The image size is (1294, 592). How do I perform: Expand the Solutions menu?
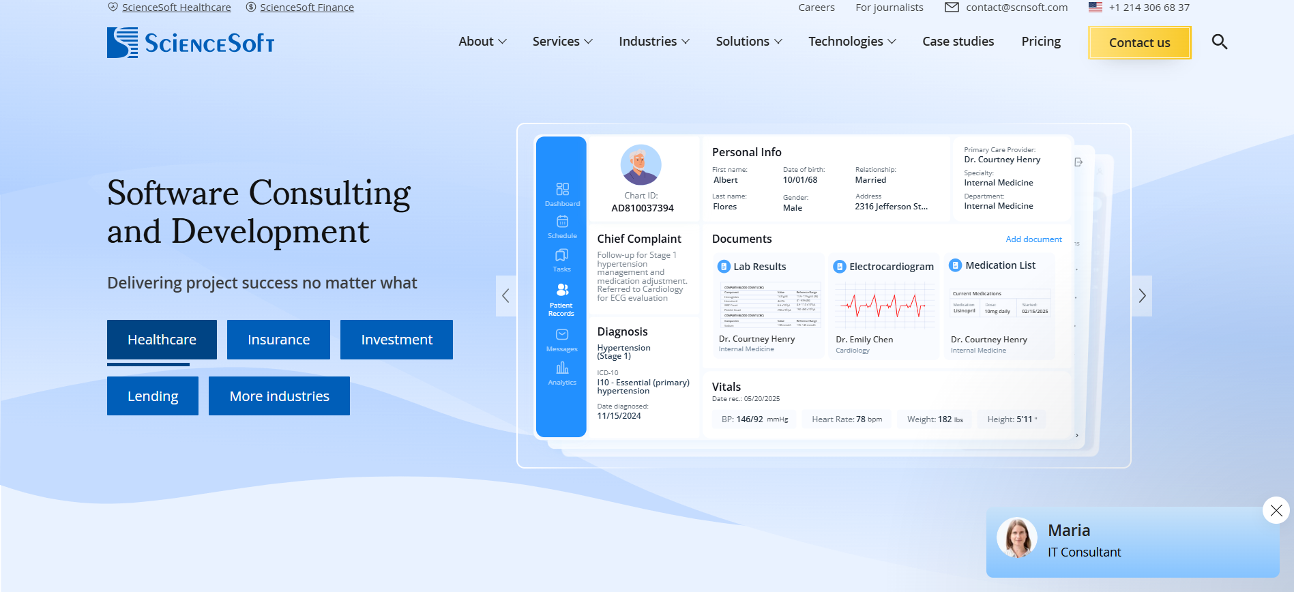[x=749, y=42]
